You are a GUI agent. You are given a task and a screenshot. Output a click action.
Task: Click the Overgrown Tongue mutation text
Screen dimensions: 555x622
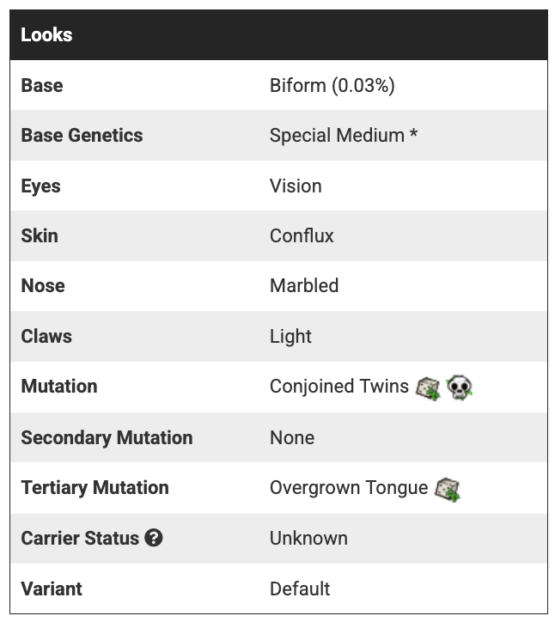349,488
